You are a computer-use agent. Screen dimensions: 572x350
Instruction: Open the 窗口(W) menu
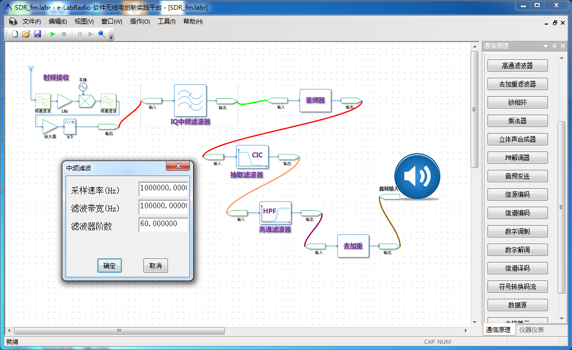point(112,21)
